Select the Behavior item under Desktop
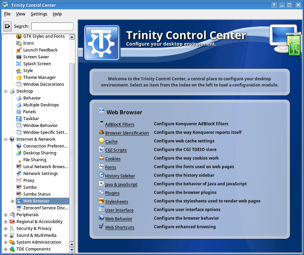304x255 pixels. 32,98
